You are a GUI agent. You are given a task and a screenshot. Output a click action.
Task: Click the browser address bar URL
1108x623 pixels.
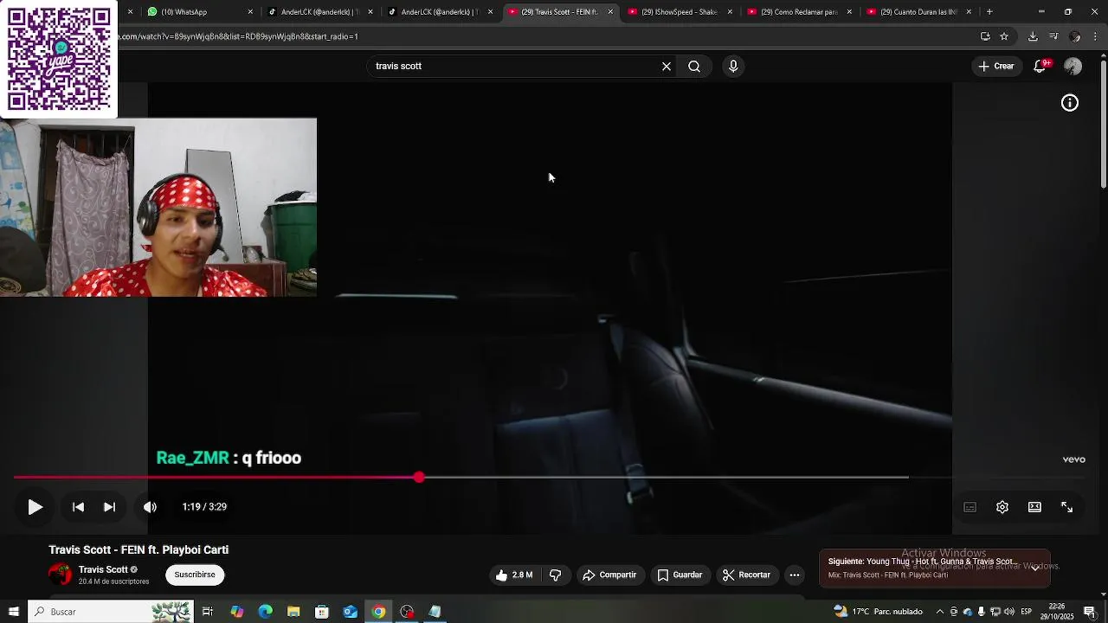click(238, 36)
